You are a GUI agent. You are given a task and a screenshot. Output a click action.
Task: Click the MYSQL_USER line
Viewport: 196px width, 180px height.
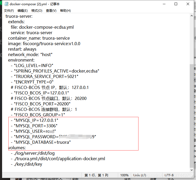[33, 131]
